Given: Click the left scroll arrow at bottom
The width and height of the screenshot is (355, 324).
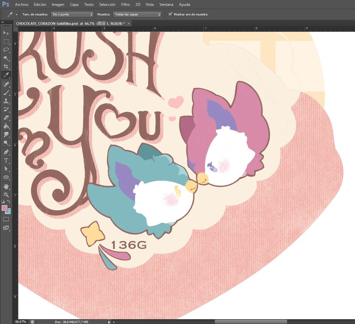Looking at the screenshot, I should pos(114,322).
